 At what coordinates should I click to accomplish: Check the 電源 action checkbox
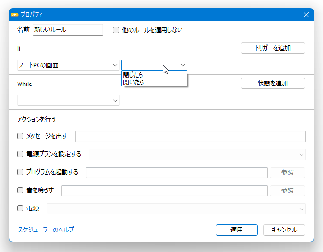pos(20,208)
